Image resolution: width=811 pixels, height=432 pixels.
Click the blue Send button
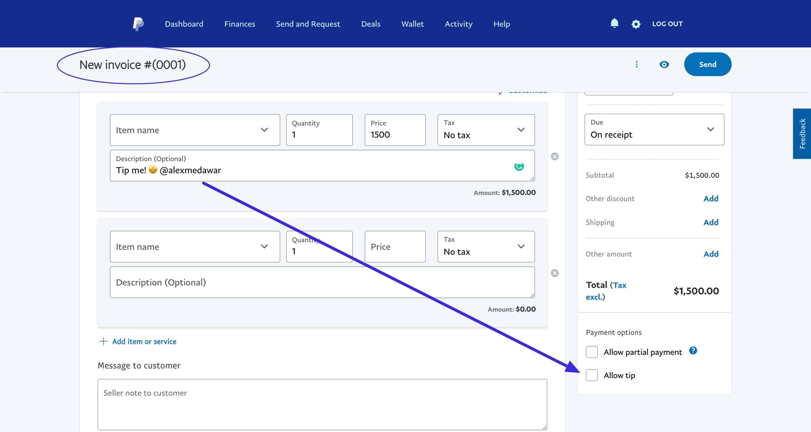pos(707,64)
